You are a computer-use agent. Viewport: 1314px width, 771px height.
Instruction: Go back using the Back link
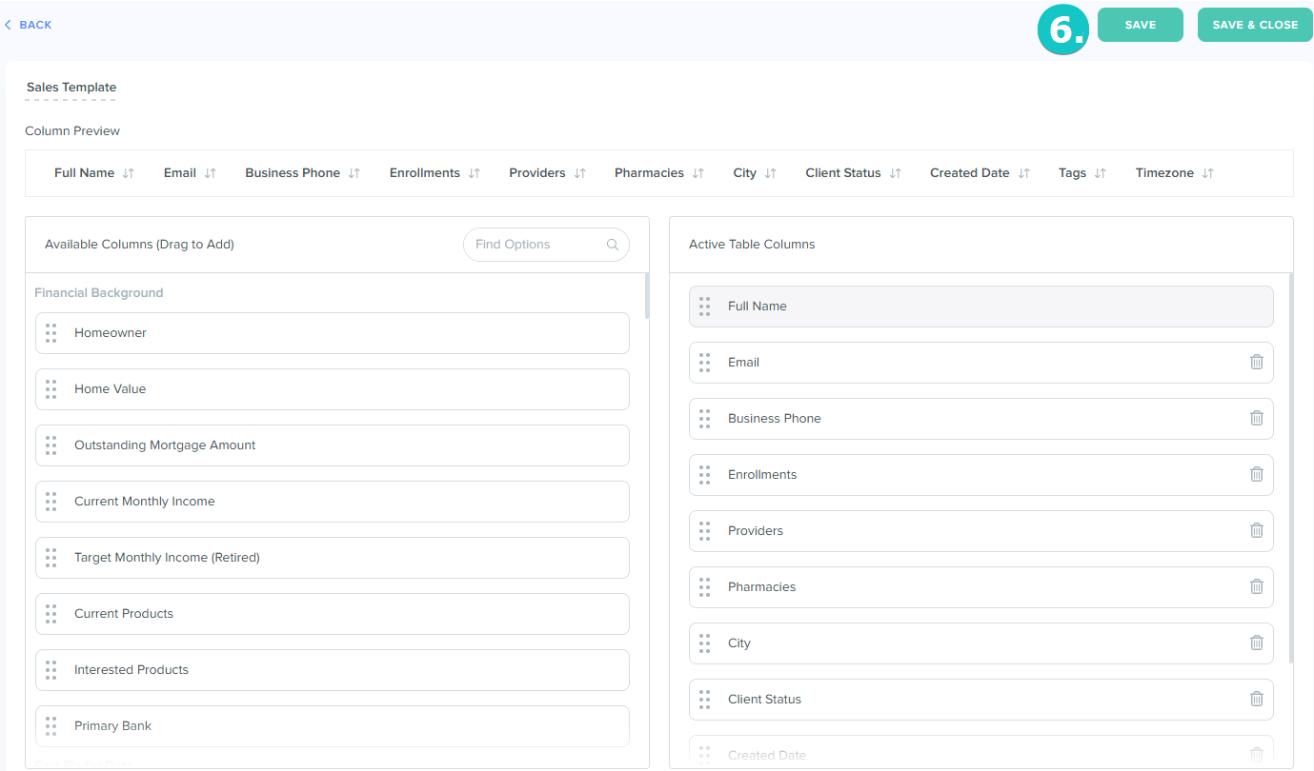[x=29, y=25]
